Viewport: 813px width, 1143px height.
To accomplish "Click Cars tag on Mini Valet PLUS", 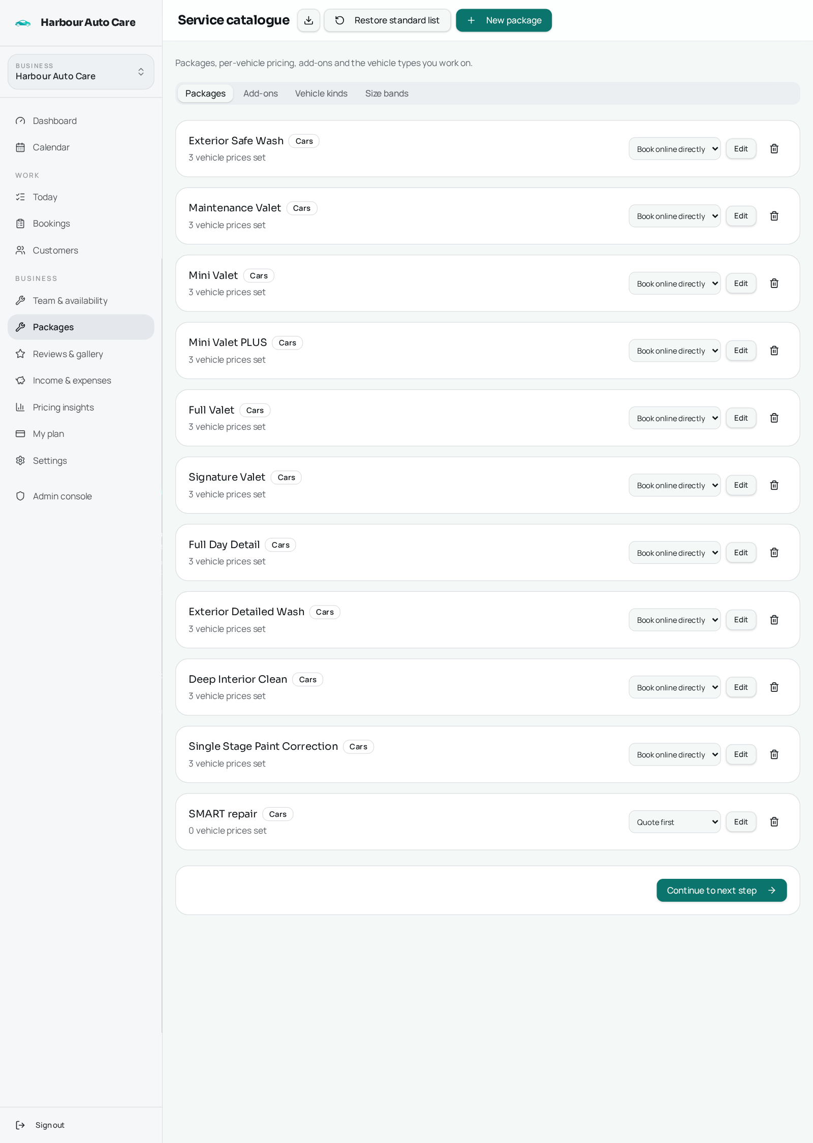I will point(288,343).
